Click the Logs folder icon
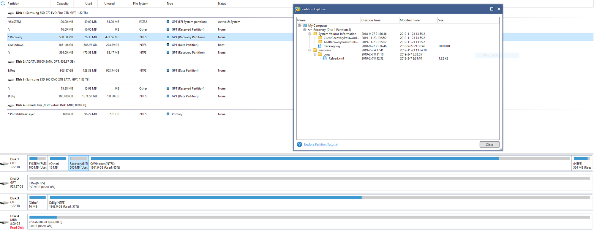The width and height of the screenshot is (594, 234). pyautogui.click(x=320, y=54)
